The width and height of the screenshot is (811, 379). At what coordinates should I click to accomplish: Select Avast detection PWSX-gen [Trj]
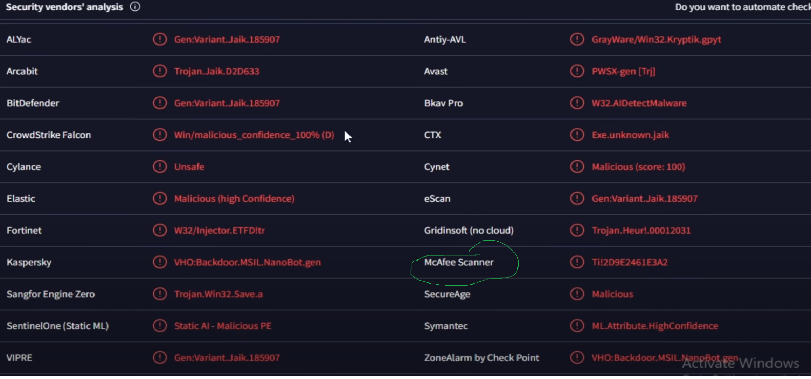623,71
